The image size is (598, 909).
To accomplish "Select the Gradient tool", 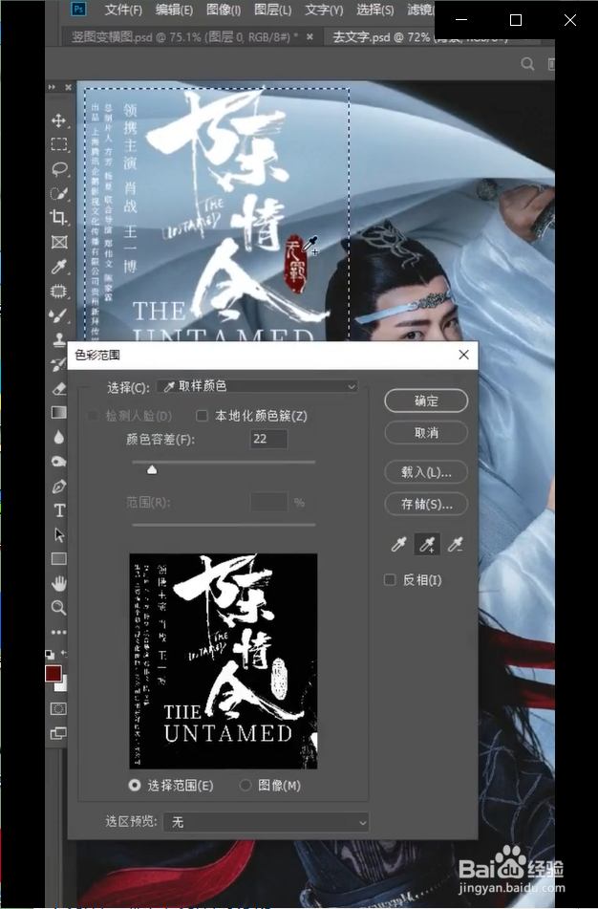I will pos(58,412).
